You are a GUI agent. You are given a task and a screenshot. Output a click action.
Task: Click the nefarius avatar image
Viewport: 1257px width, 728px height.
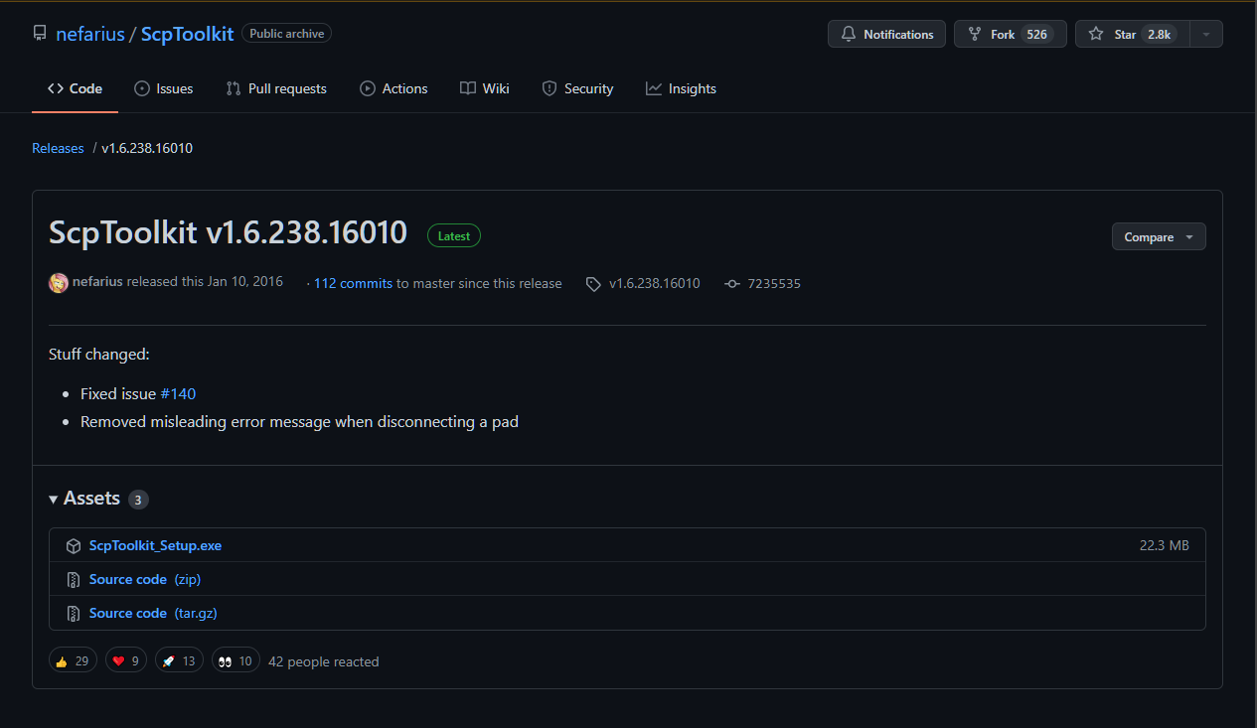[59, 283]
